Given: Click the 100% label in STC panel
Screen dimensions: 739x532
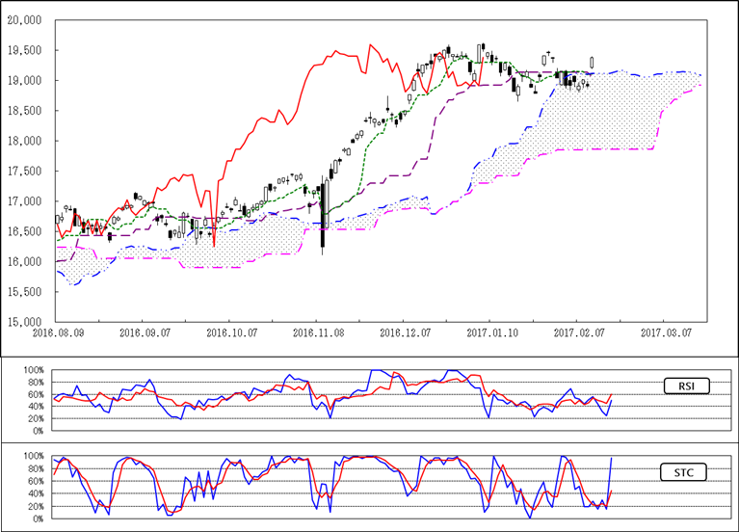Looking at the screenshot, I should pos(34,456).
